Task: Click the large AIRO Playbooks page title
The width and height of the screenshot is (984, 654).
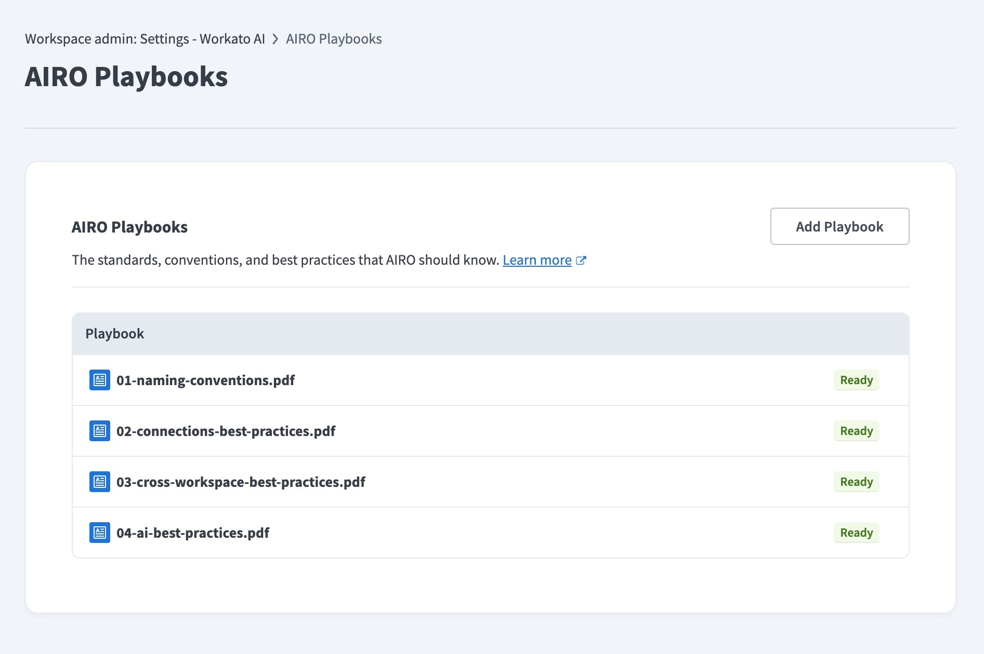Action: coord(126,77)
